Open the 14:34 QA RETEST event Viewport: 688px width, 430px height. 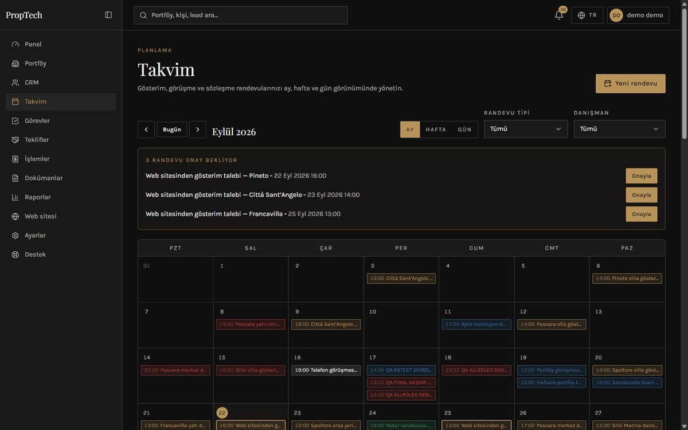(401, 370)
